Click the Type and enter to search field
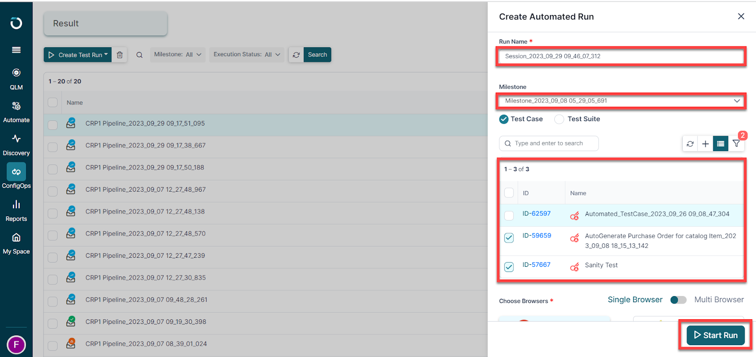This screenshot has height=357, width=756. [549, 144]
